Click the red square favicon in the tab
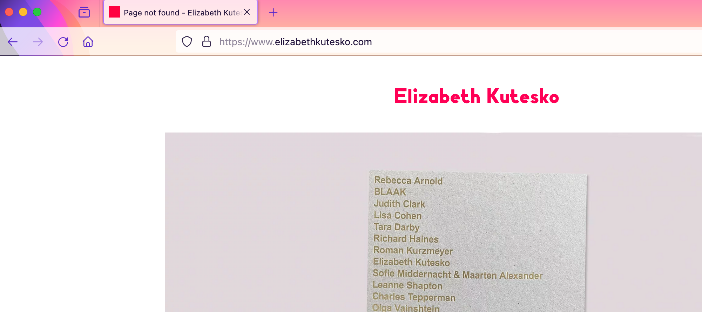This screenshot has height=312, width=702. click(114, 12)
